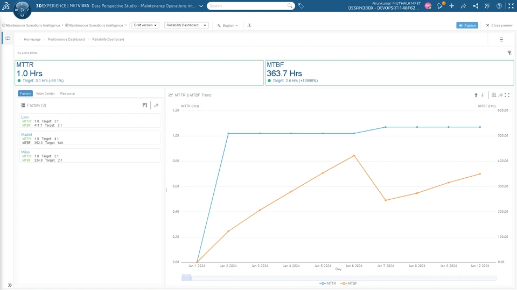The width and height of the screenshot is (517, 290).
Task: Click the chart range slider handle
Action: coord(186,278)
